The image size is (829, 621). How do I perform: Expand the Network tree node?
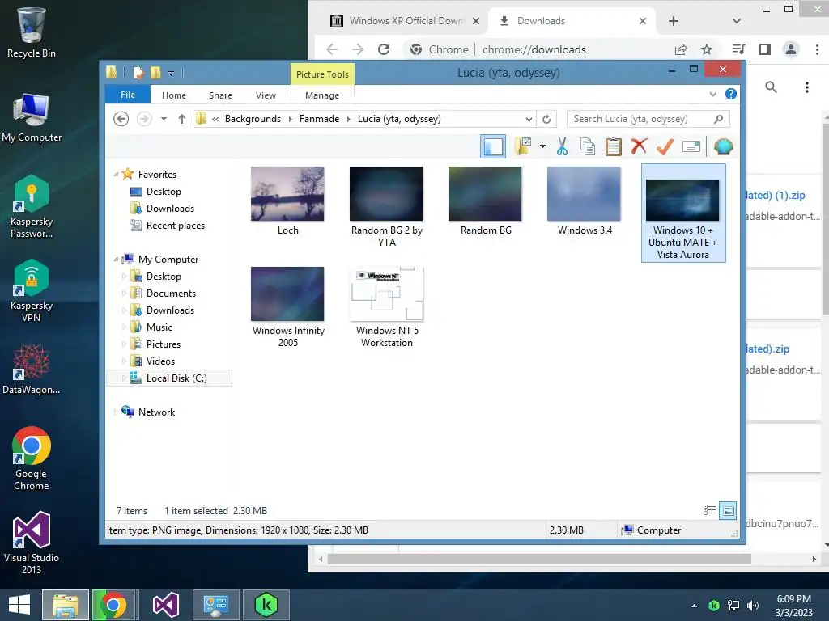point(116,412)
